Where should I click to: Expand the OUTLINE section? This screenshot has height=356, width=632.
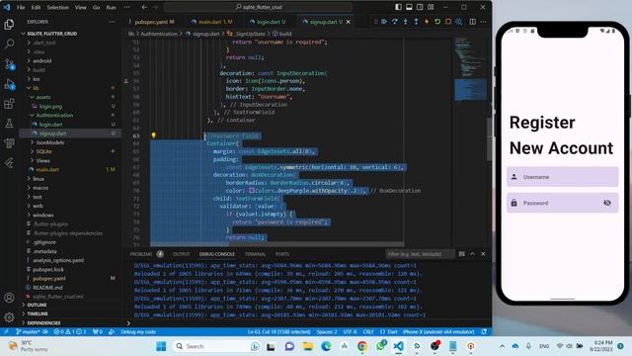point(37,305)
